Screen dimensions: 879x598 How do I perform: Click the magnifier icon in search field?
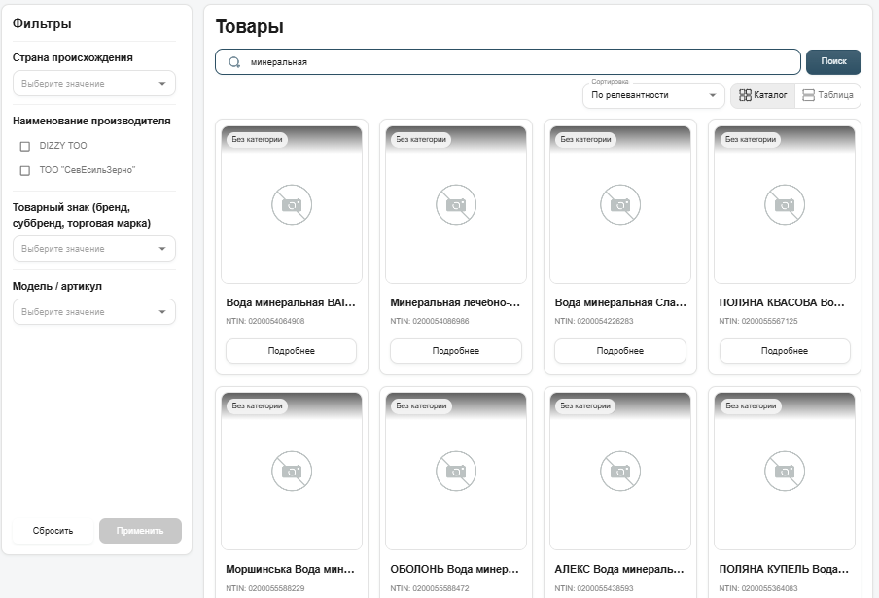tap(233, 62)
